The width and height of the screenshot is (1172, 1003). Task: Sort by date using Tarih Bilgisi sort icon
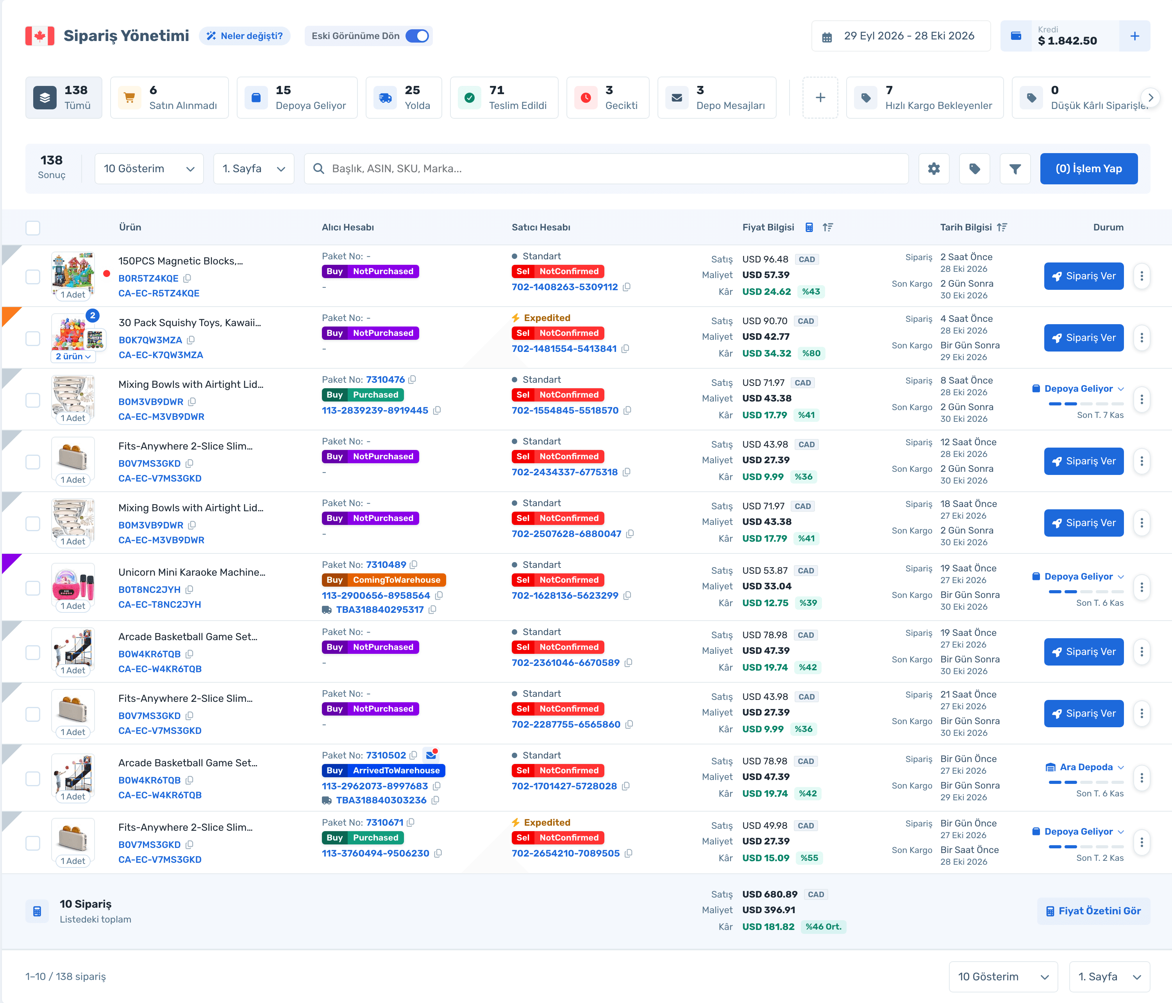(1002, 227)
